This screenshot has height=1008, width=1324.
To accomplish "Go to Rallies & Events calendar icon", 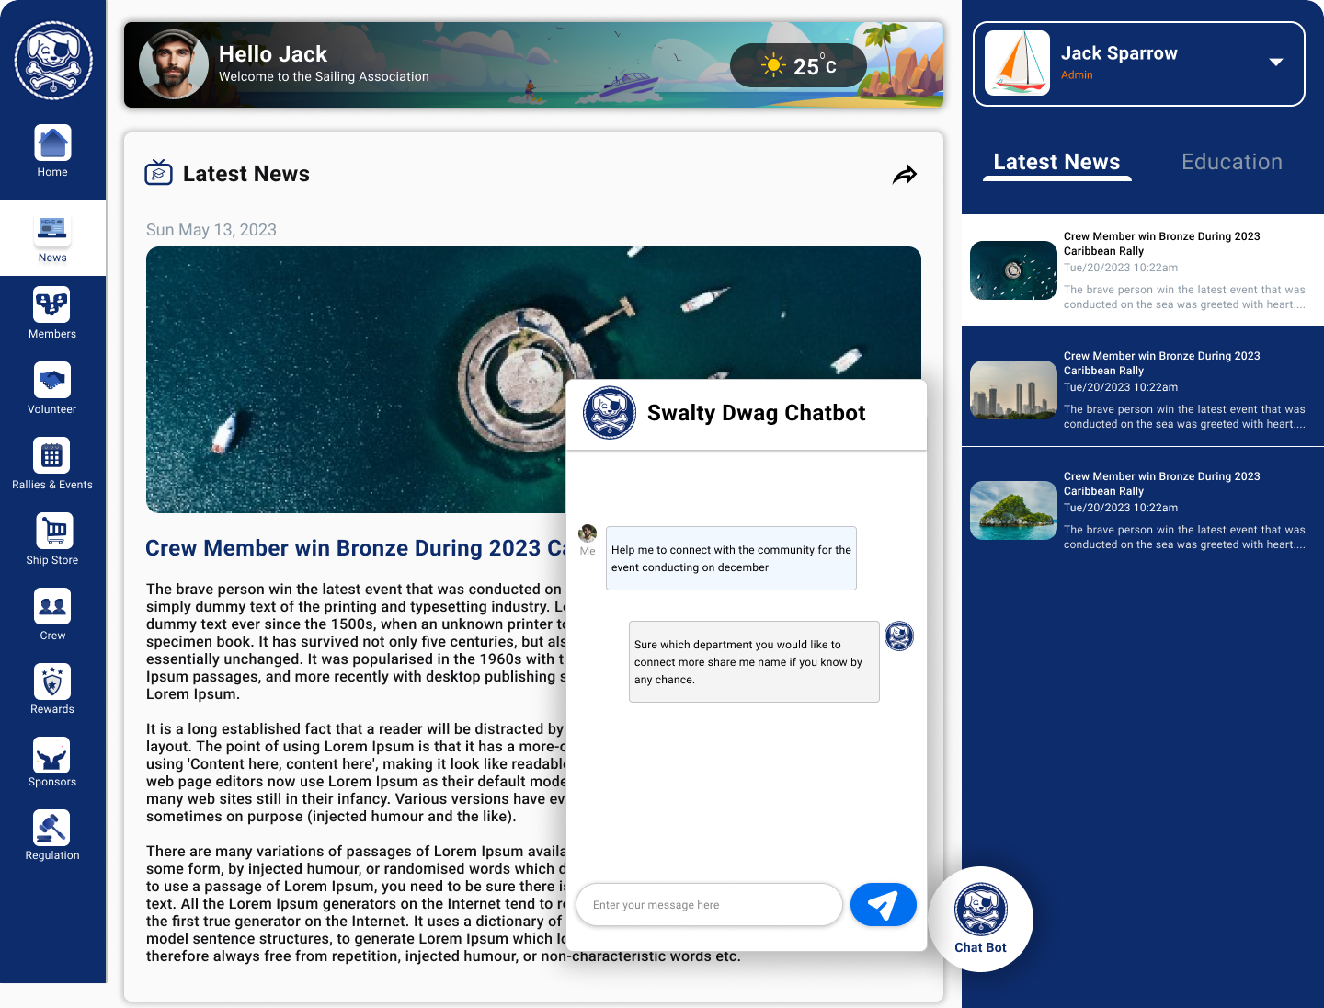I will [x=52, y=456].
